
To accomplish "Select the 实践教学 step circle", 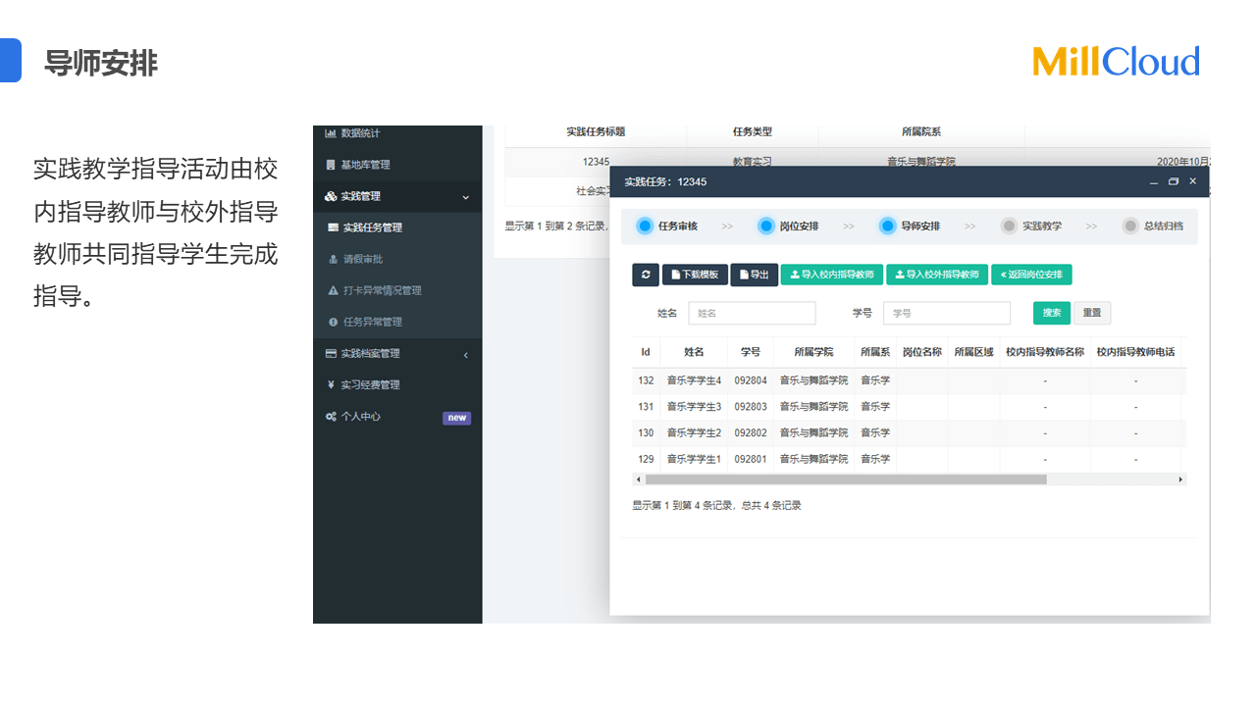I will point(1009,226).
